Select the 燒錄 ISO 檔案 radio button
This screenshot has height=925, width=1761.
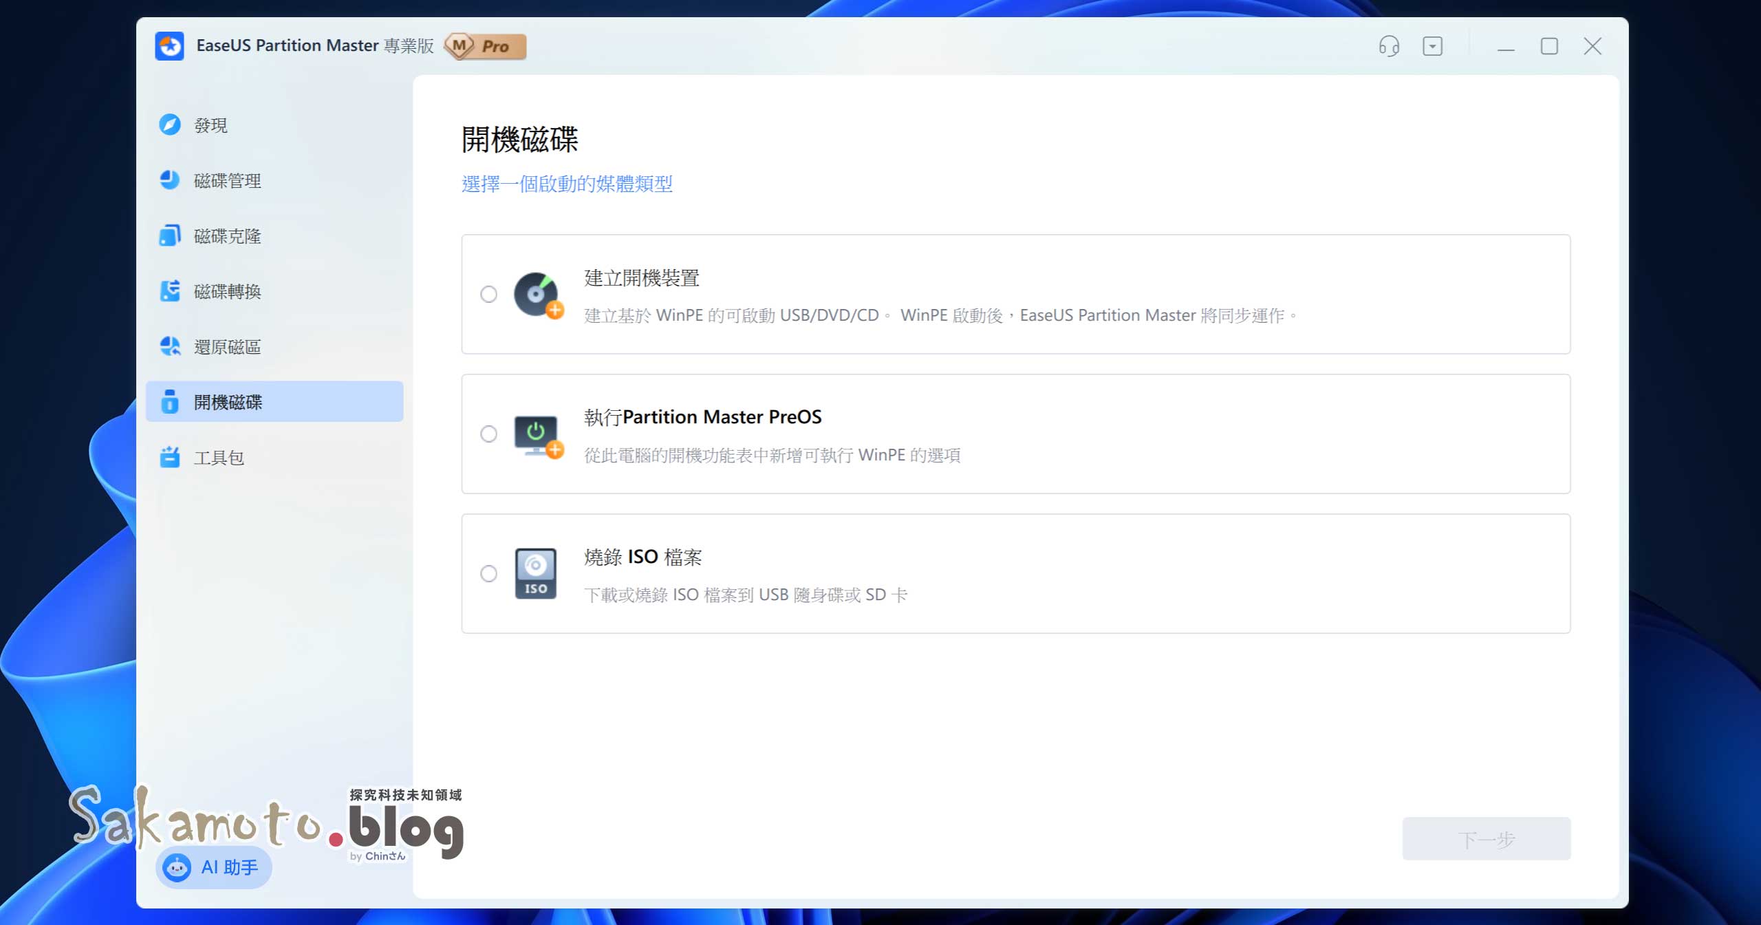click(488, 574)
